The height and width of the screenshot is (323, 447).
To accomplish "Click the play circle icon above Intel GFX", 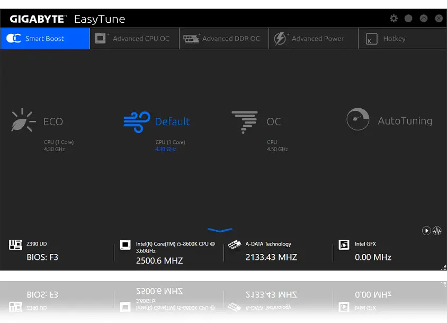I will point(426,231).
